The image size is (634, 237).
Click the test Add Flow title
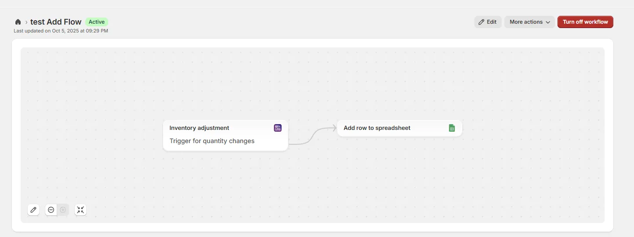(x=56, y=22)
